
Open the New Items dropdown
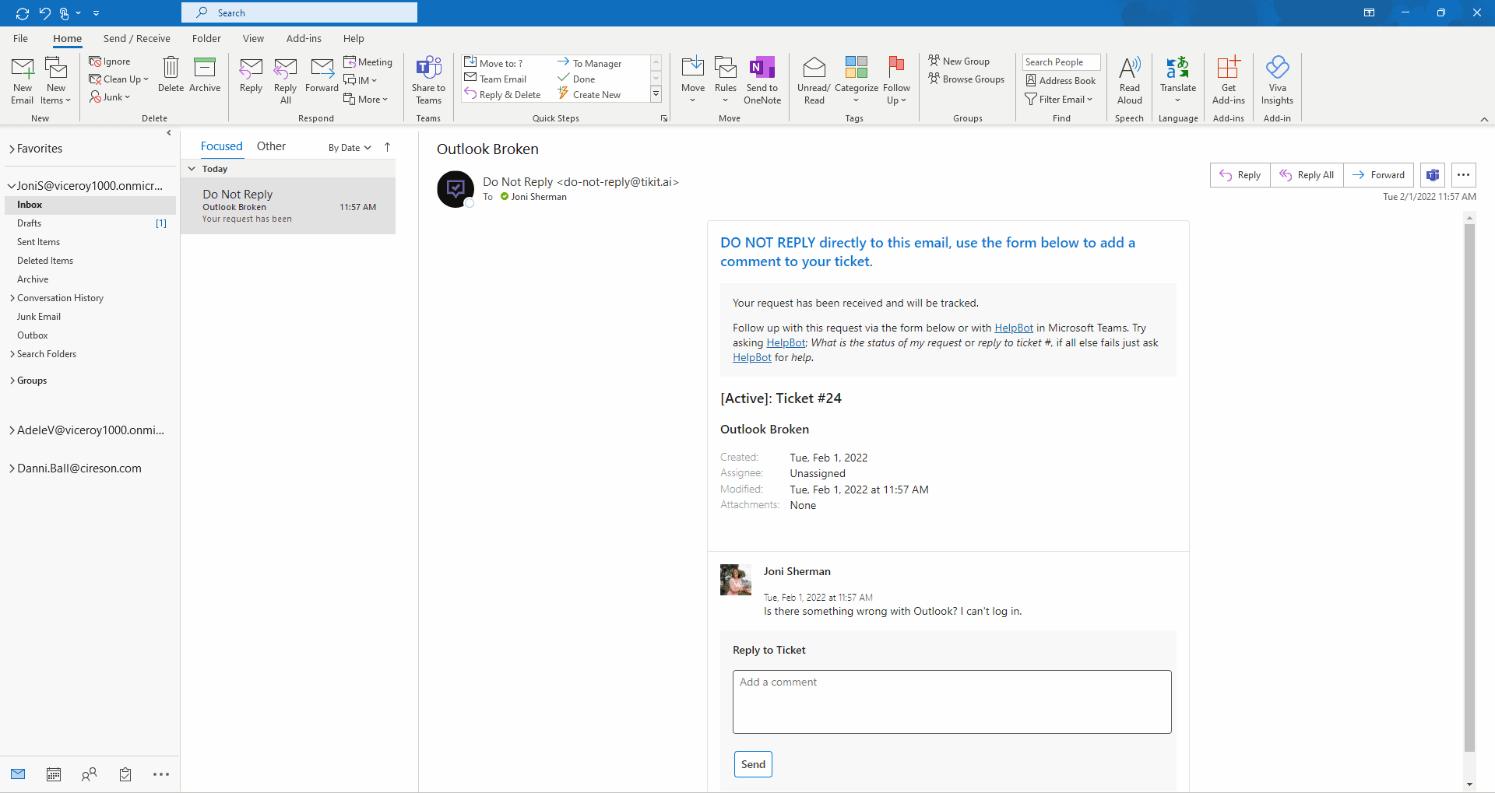[x=56, y=100]
